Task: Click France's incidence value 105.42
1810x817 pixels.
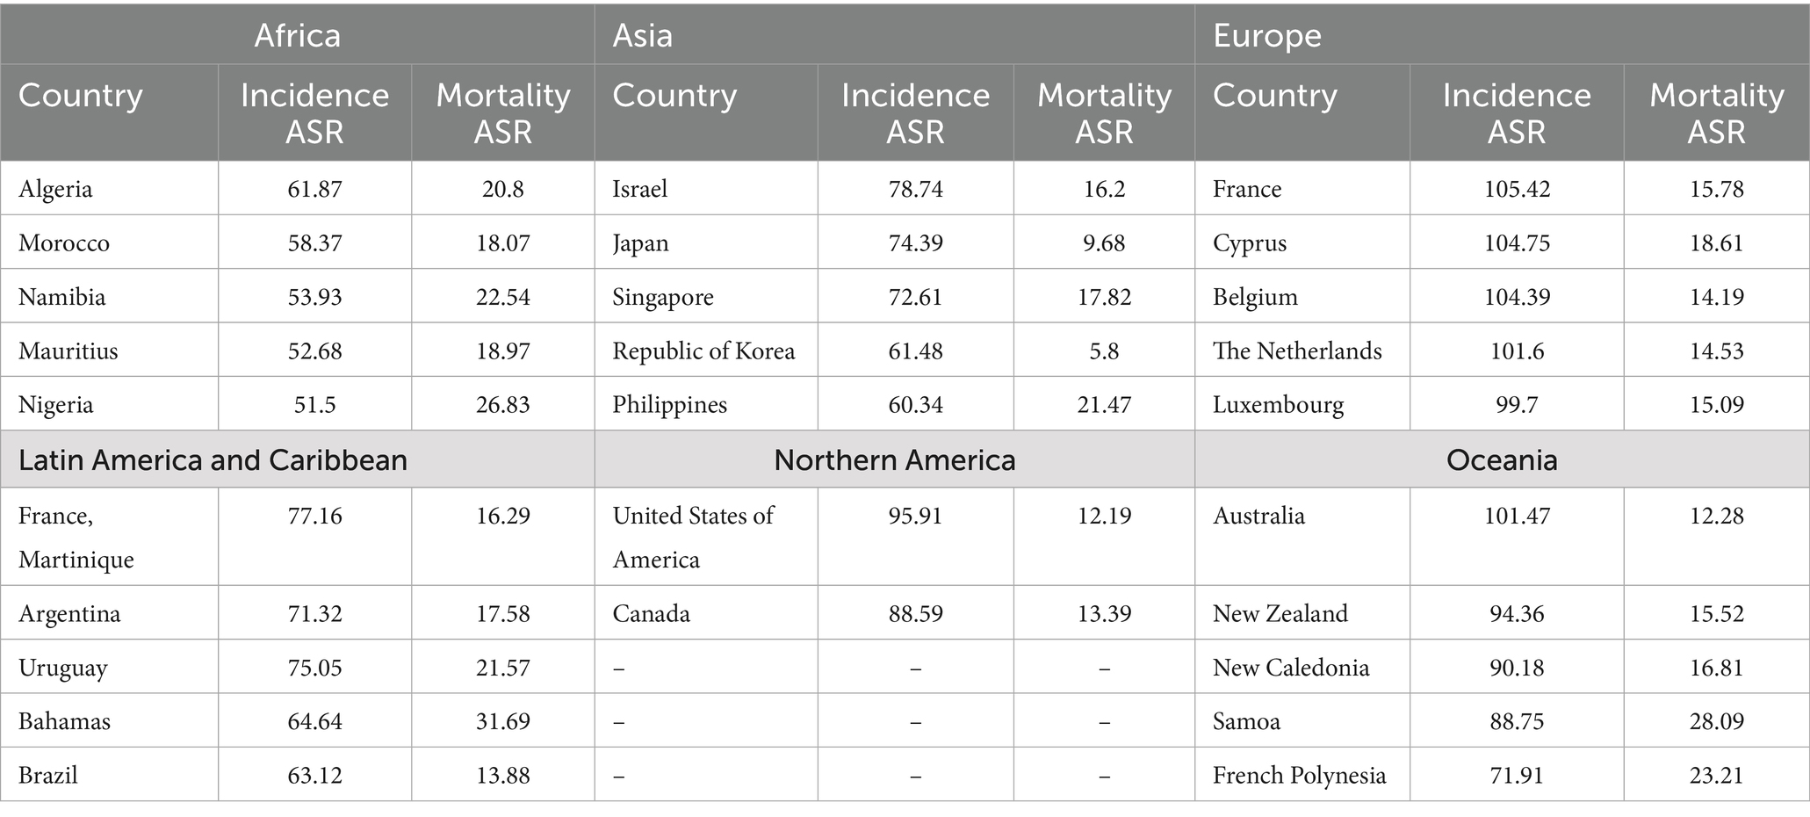Action: coord(1517,189)
